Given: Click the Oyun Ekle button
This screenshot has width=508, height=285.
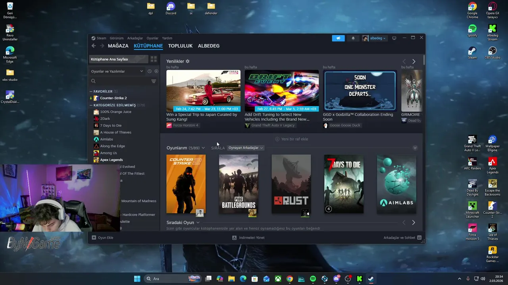Looking at the screenshot, I should coord(102,237).
